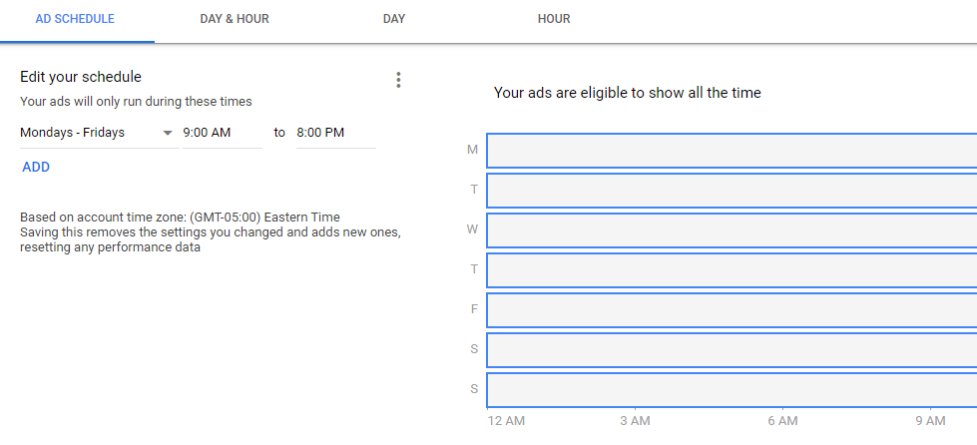
Task: Click the Tuesday schedule row bar
Action: [732, 191]
